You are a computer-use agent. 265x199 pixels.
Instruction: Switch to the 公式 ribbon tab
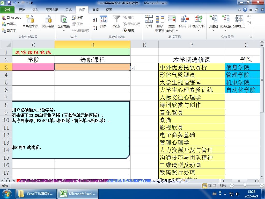tap(68, 10)
